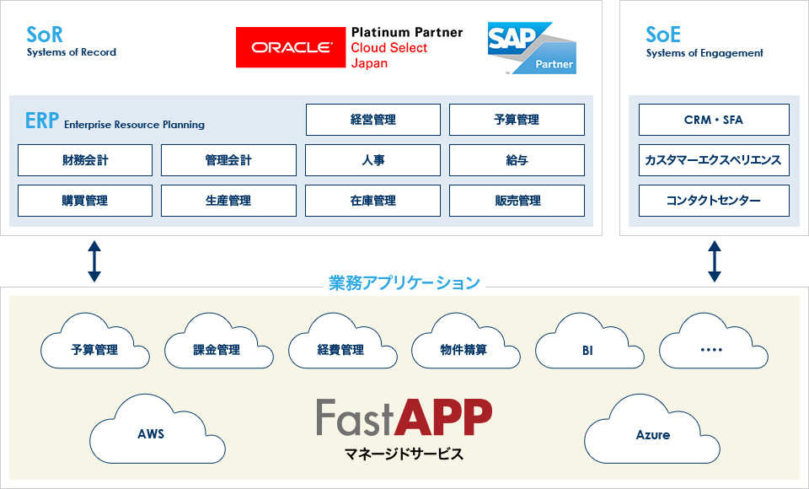Screen dimensions: 809x489
Task: Click 'Enterprise Resource Planning' text
Action: coord(134,125)
